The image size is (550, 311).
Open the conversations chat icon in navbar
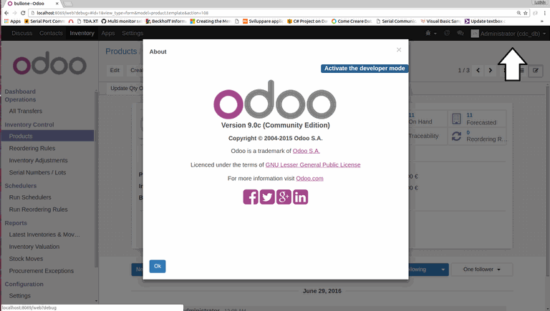[460, 34]
